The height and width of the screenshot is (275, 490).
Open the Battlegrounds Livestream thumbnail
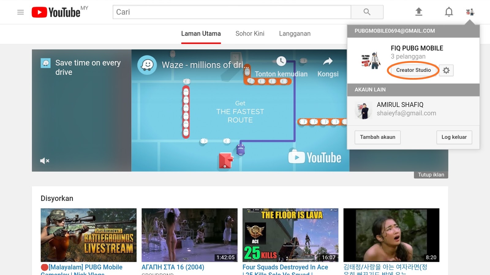89,235
